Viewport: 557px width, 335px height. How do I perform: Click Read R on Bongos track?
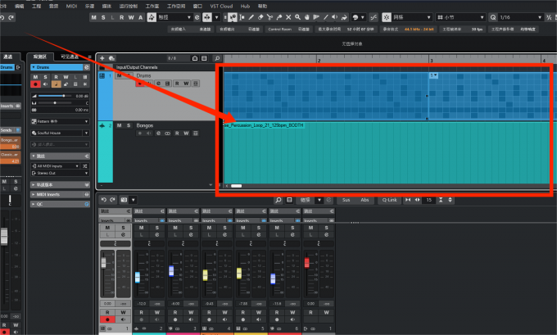pos(177,134)
